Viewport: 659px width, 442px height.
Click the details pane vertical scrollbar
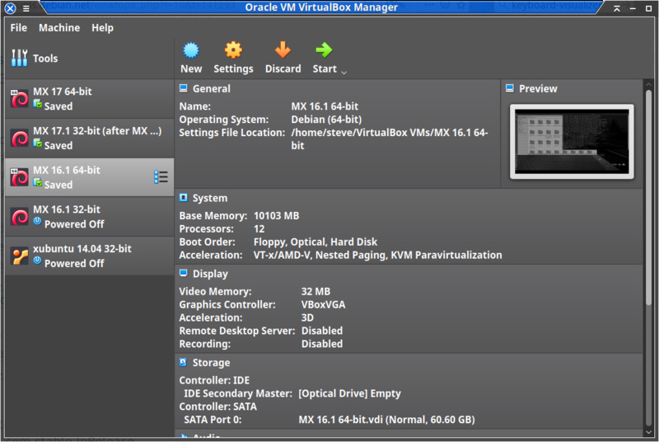pyautogui.click(x=648, y=197)
